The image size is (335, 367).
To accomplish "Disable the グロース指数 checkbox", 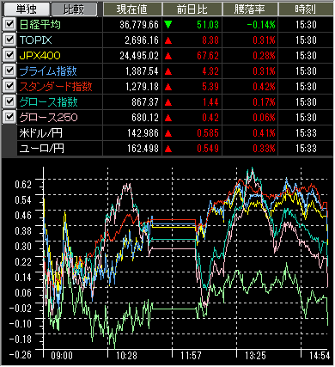I will tap(9, 101).
